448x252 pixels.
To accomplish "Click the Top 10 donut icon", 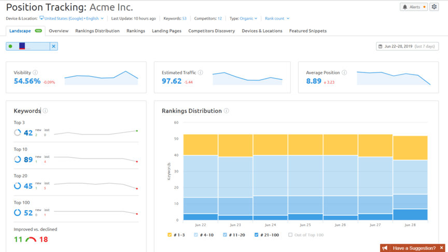I will (x=18, y=159).
